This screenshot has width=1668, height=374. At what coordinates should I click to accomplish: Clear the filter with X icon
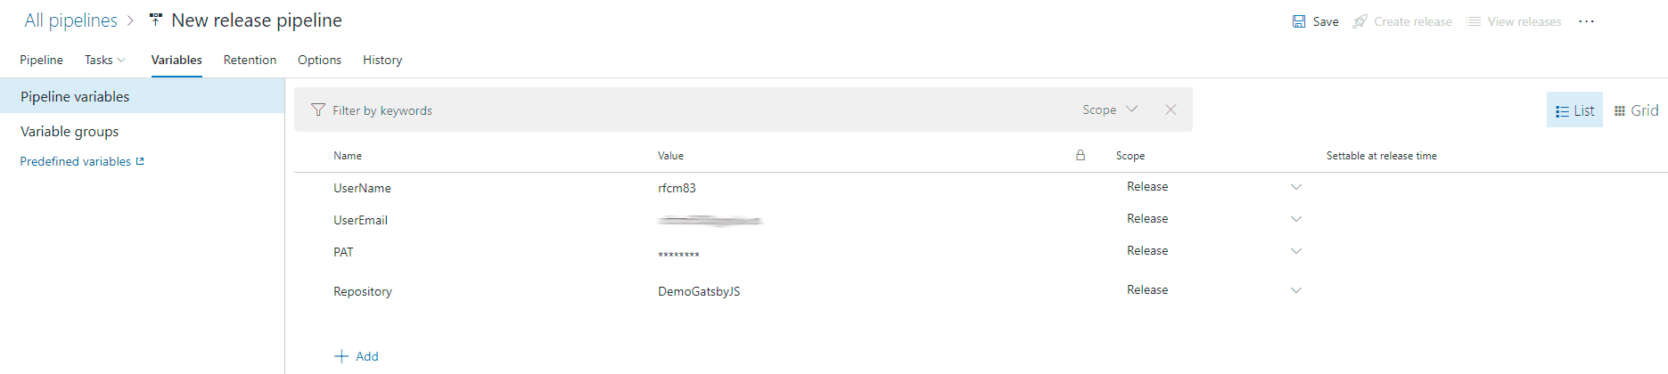pos(1171,110)
